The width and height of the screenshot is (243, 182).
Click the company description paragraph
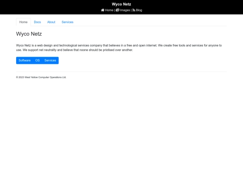click(x=119, y=48)
